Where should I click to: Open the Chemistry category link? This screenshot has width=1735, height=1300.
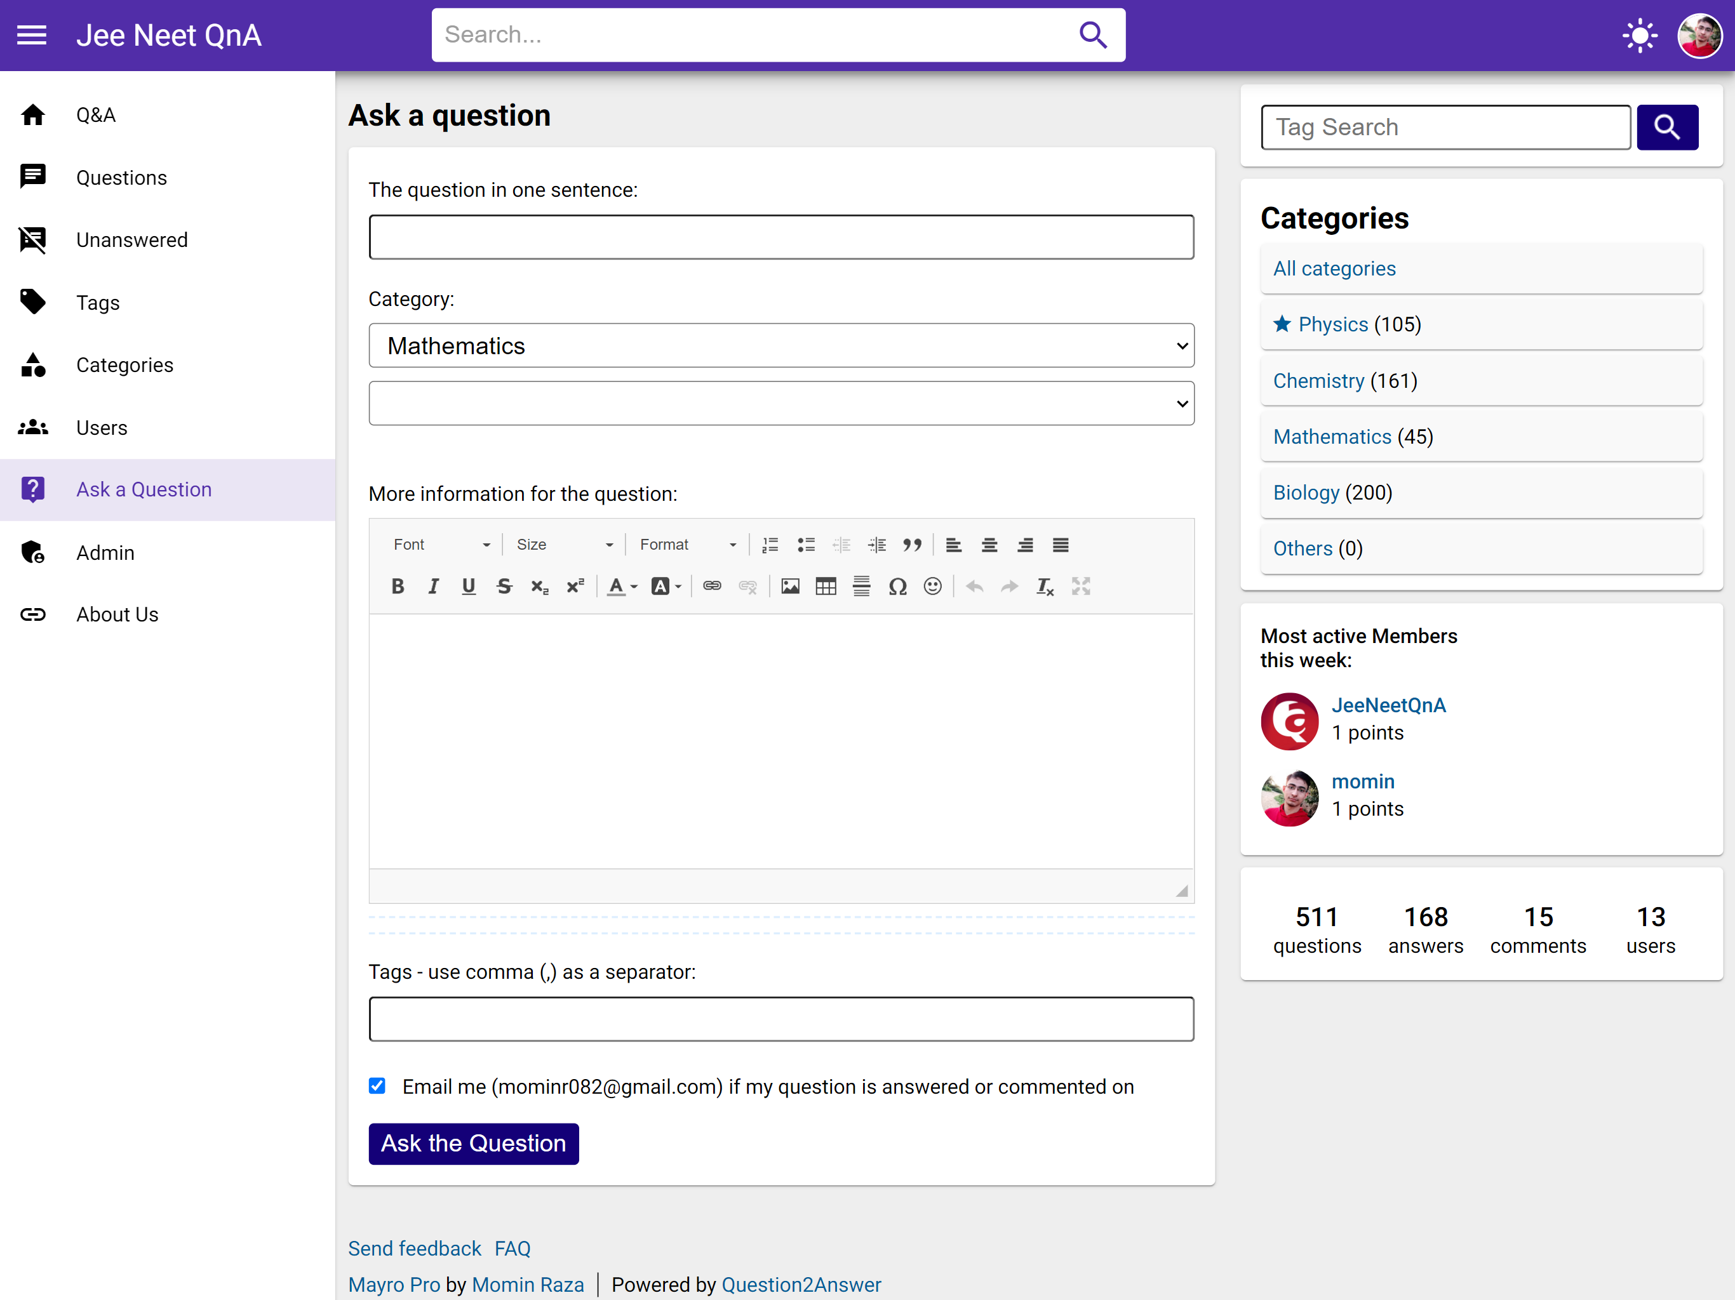(x=1318, y=381)
